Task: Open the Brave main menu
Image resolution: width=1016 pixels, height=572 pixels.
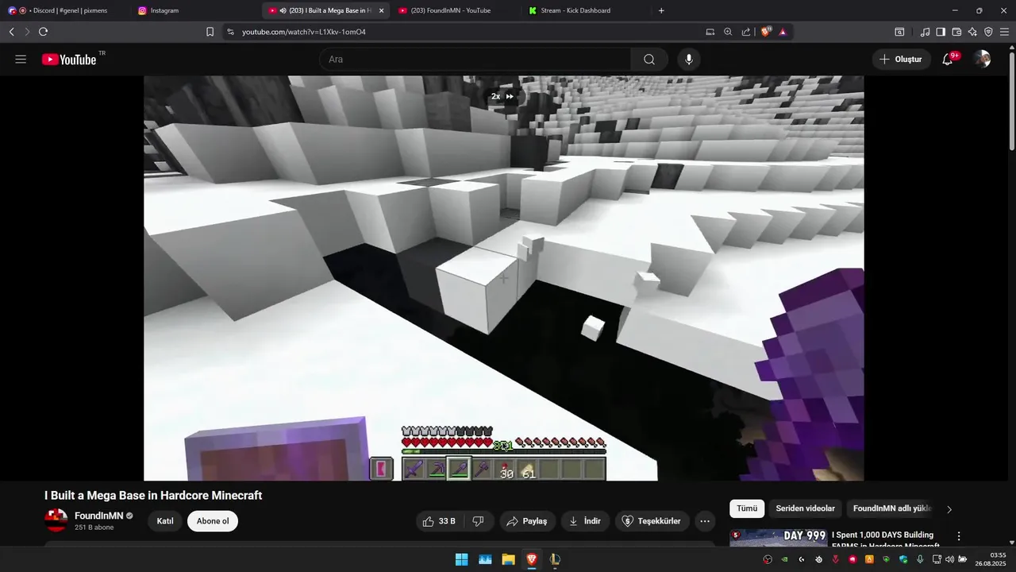Action: pyautogui.click(x=1004, y=32)
